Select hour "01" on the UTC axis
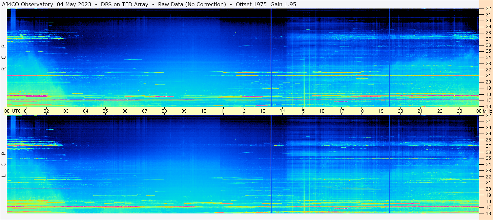Screen dimensions: 493x220 pyautogui.click(x=27, y=111)
